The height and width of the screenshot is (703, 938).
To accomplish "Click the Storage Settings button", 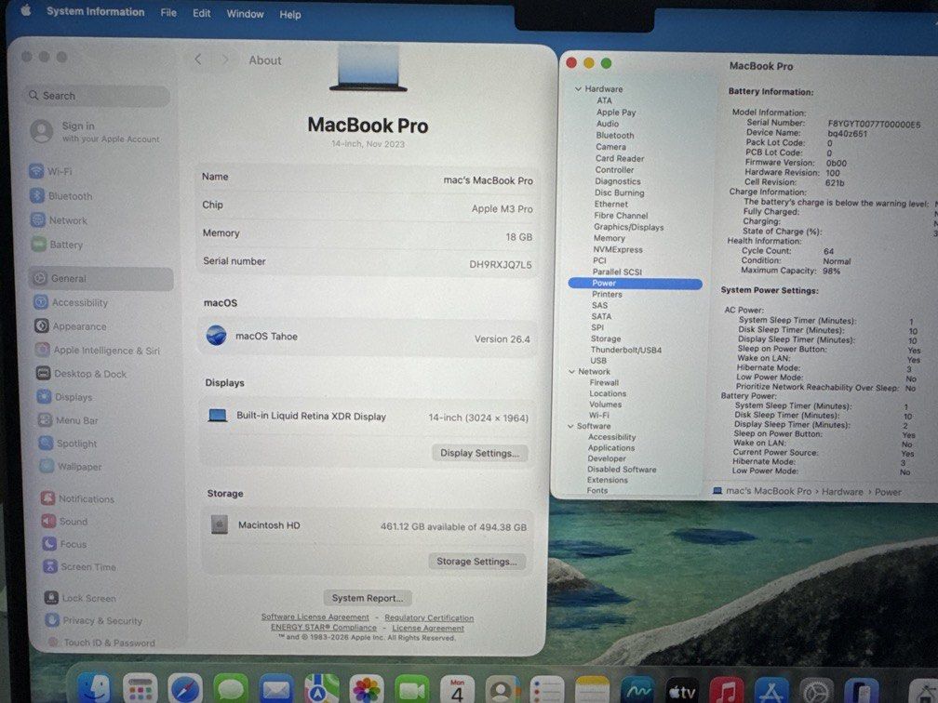I will click(x=476, y=562).
